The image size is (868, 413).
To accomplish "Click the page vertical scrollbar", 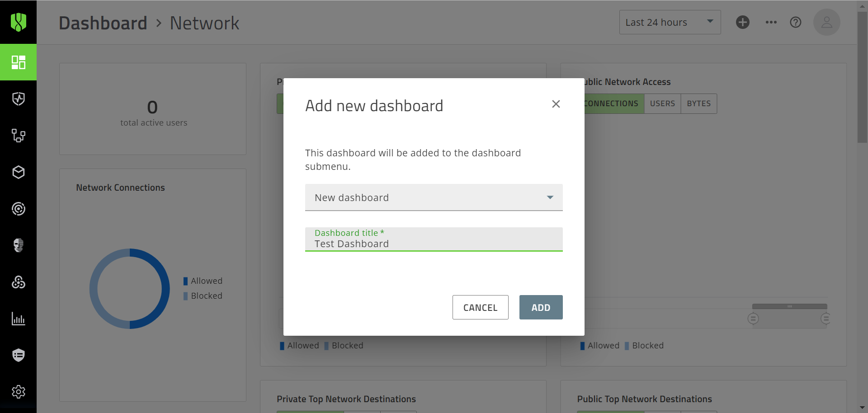I will (x=863, y=77).
